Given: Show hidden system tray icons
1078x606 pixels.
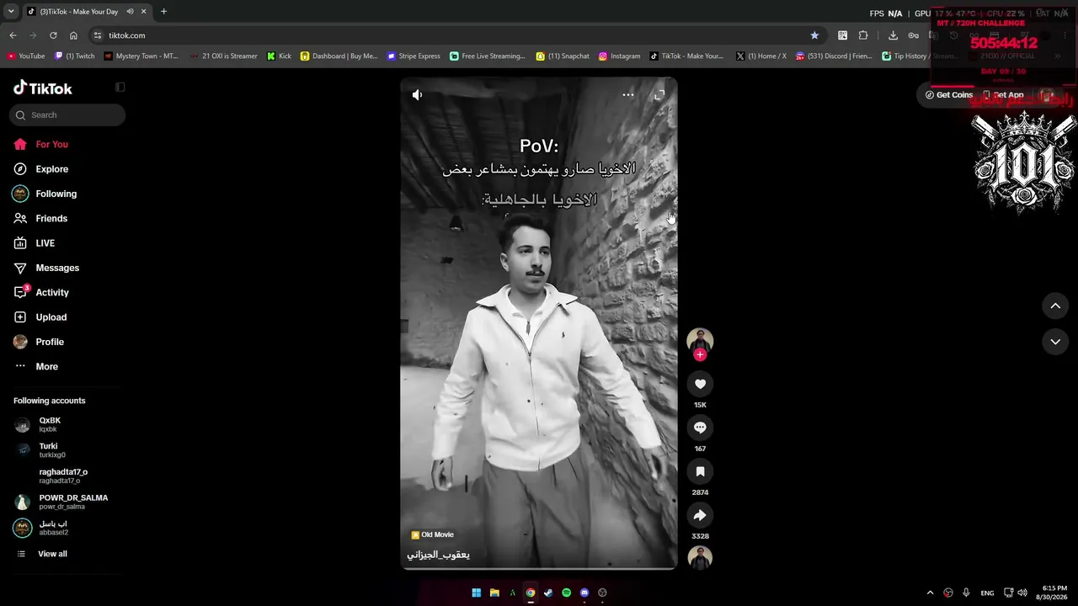Looking at the screenshot, I should [x=930, y=593].
